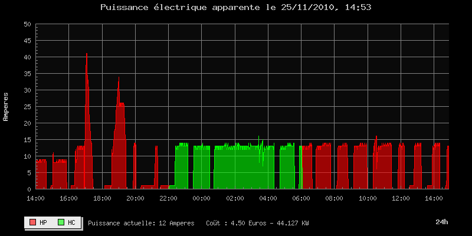Click the 35 value on the y-axis
Screen dimensions: 472x236
(x=27, y=74)
